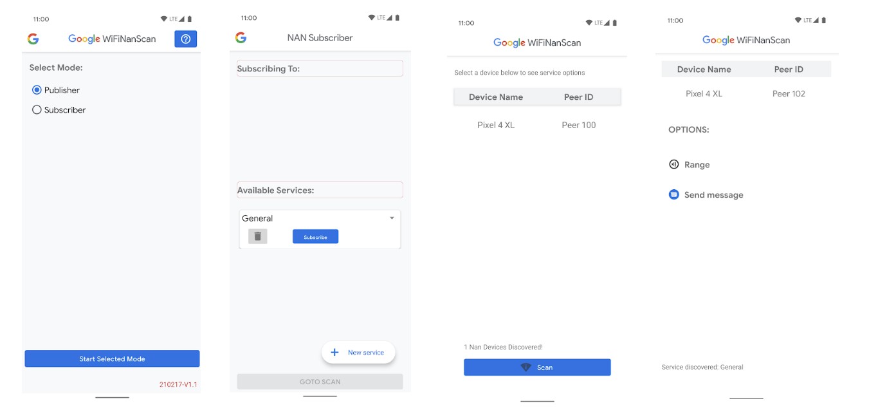Image resolution: width=896 pixels, height=410 pixels.
Task: Choose the Range option label
Action: point(697,165)
